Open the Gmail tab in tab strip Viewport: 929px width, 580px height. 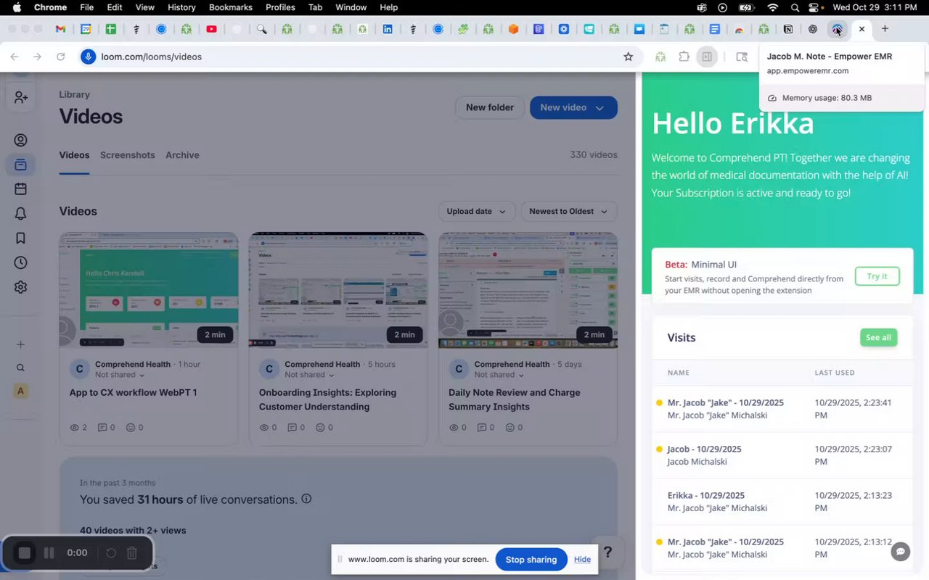coord(61,29)
